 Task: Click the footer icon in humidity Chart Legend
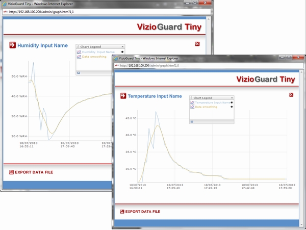click(79, 73)
